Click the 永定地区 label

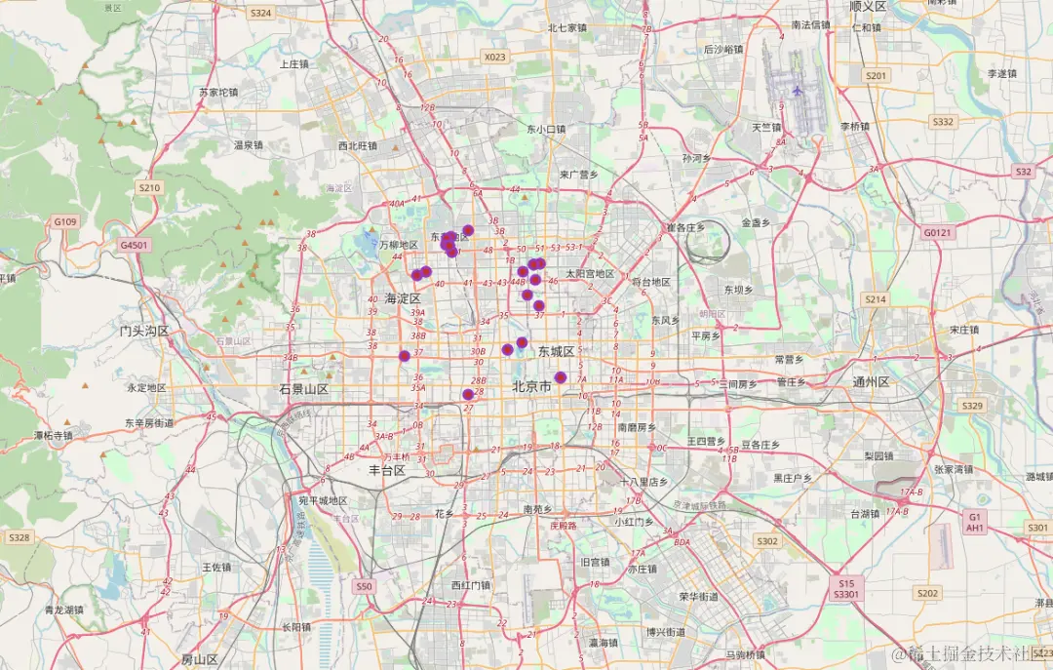coord(146,388)
